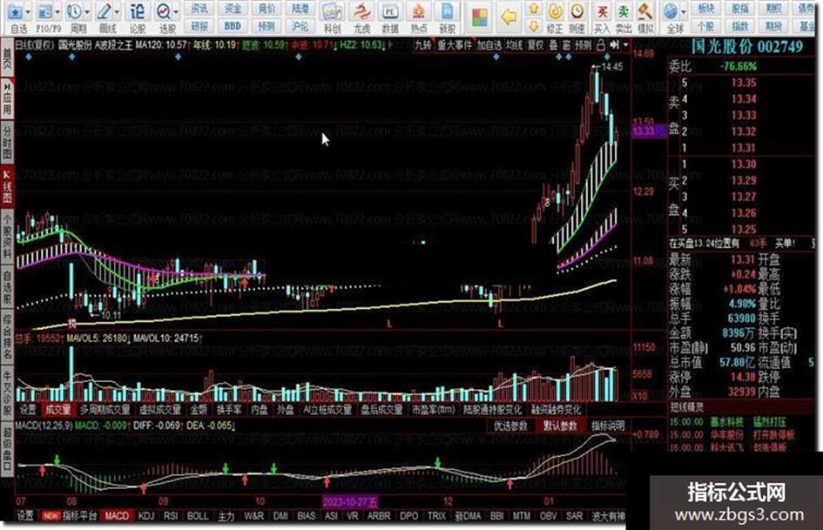Click the yellow down arrow icon
Image resolution: width=823 pixels, height=530 pixels.
point(534,26)
